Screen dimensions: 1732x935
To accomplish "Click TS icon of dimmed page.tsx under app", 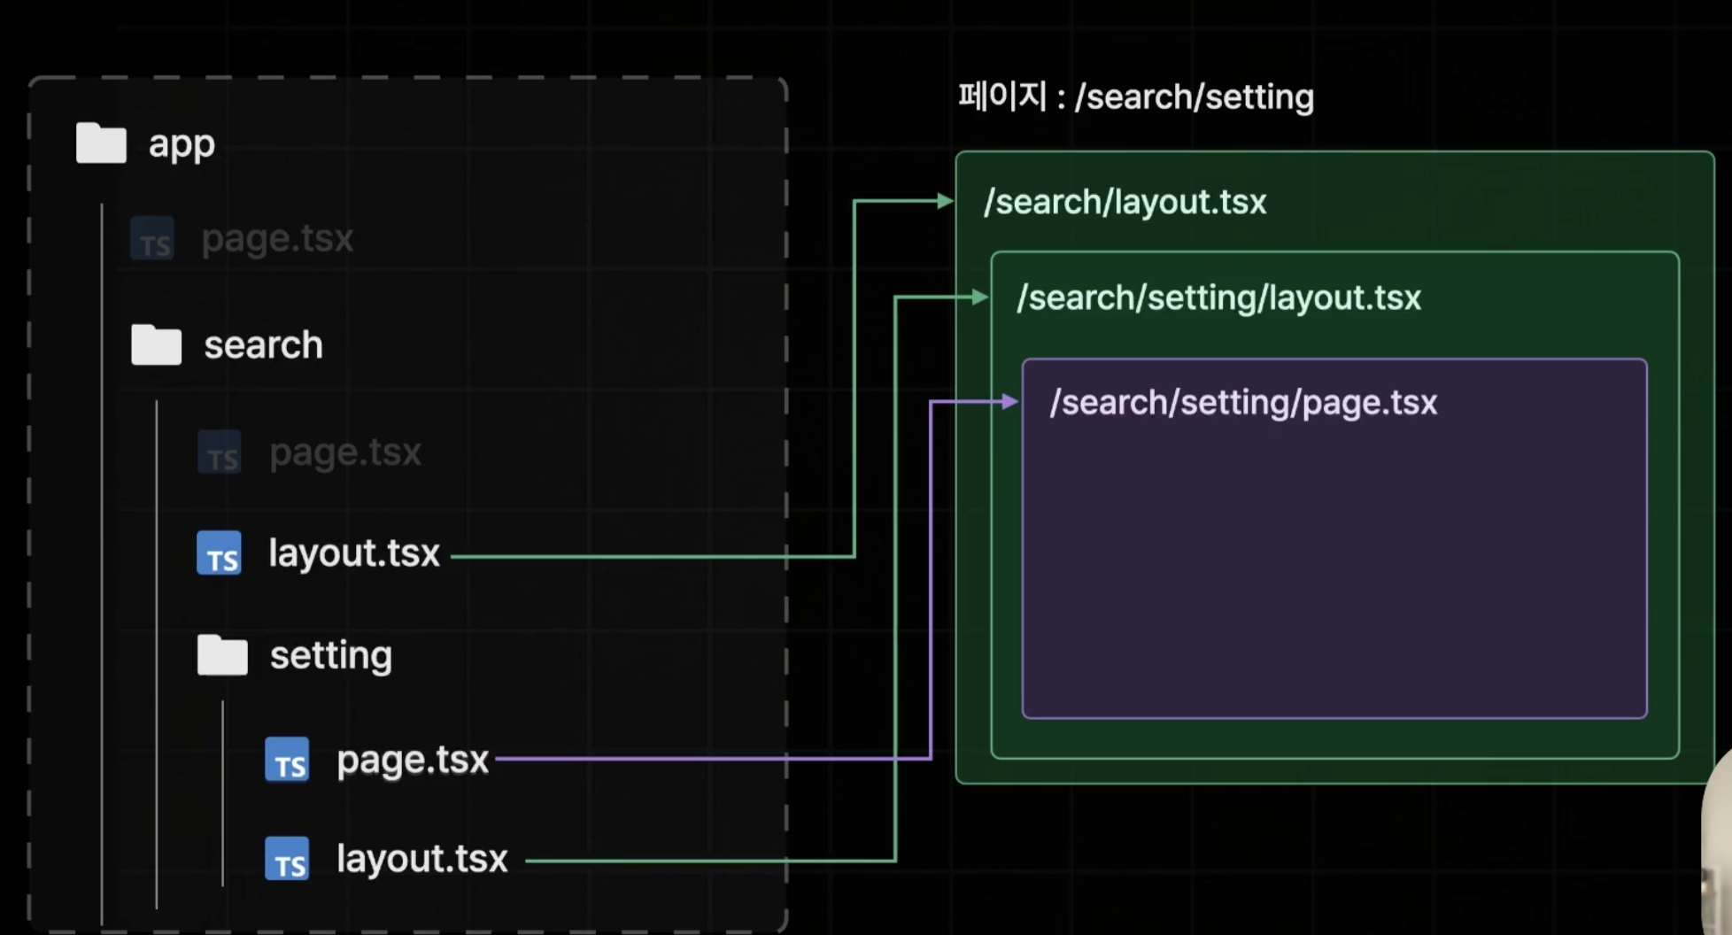I will (x=152, y=239).
